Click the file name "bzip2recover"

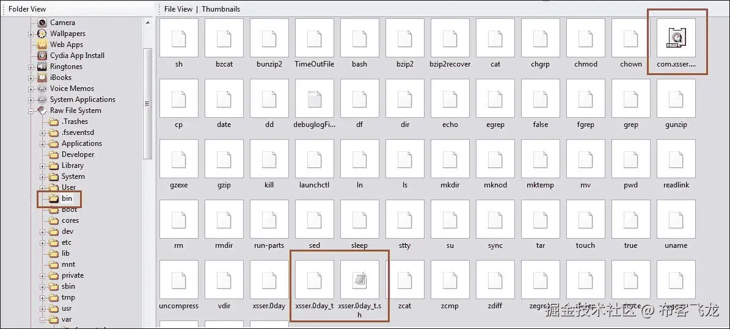tap(450, 64)
